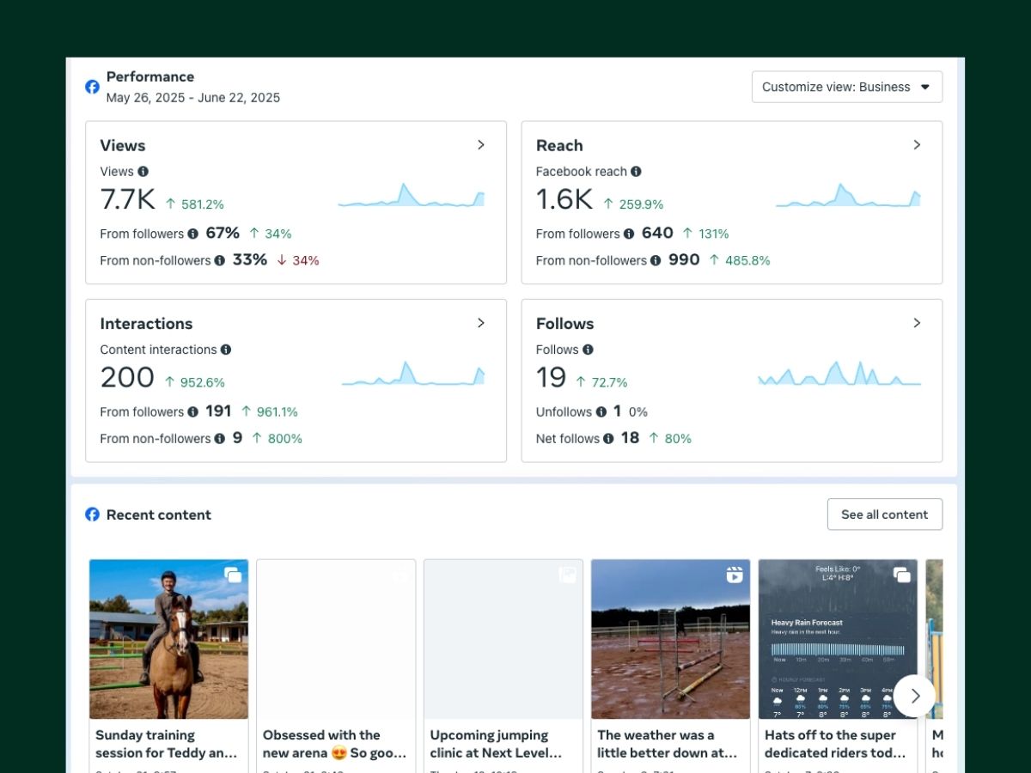Click the 72.7% follows increase
The height and width of the screenshot is (773, 1031).
tap(601, 382)
